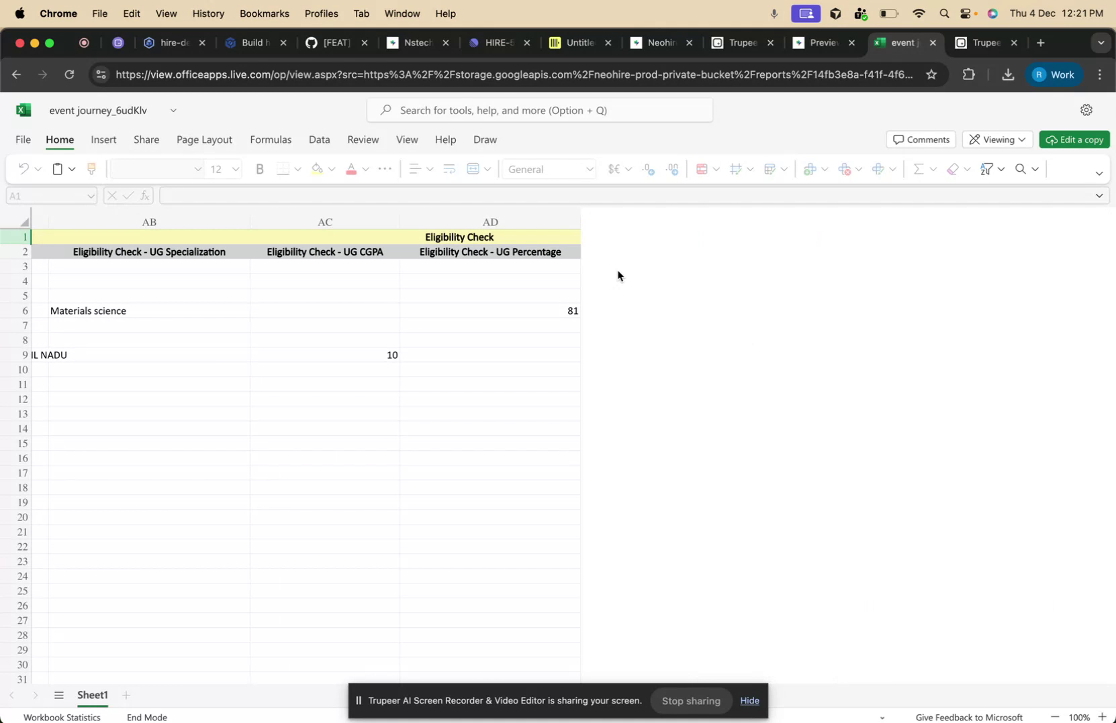
Task: Click the format painter icon
Action: tap(91, 169)
